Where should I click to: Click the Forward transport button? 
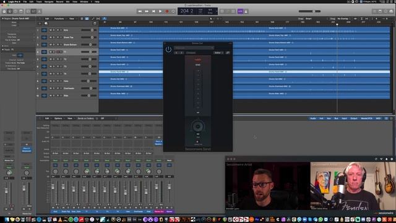(147, 11)
